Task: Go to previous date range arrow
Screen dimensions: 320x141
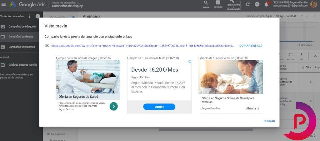Action: (x=307, y=16)
